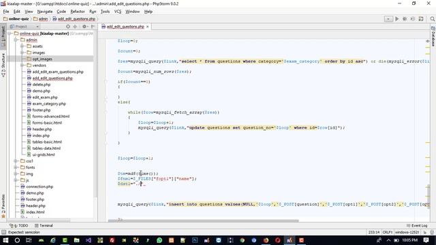Click the 233:14 cursor position indicator

tap(374, 232)
